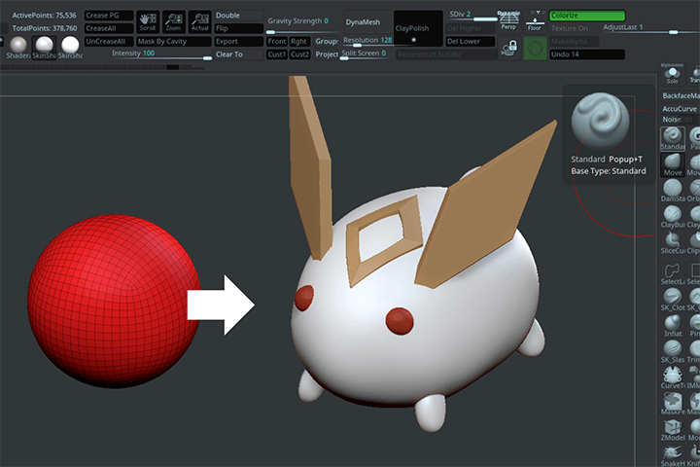
Task: Click the green circular icon beside MakeAlpha
Action: [x=535, y=48]
